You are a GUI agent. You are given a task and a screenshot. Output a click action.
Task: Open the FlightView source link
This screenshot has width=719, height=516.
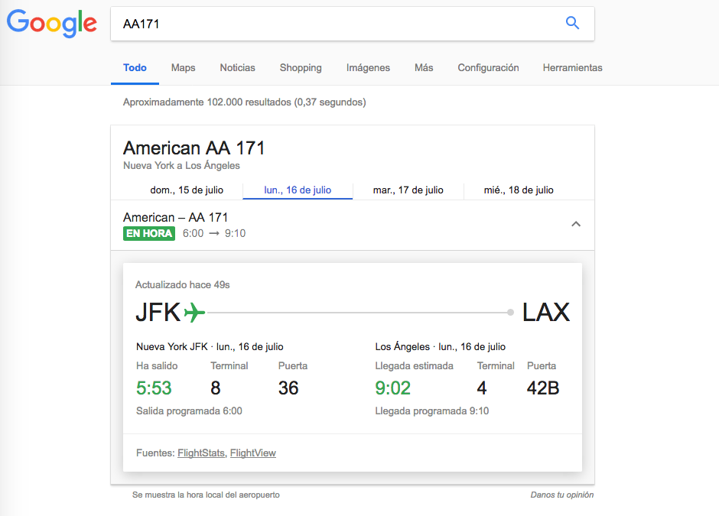click(x=253, y=453)
